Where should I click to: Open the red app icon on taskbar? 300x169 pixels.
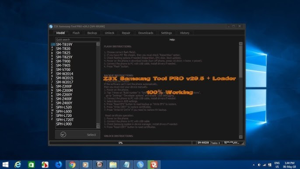point(154,164)
